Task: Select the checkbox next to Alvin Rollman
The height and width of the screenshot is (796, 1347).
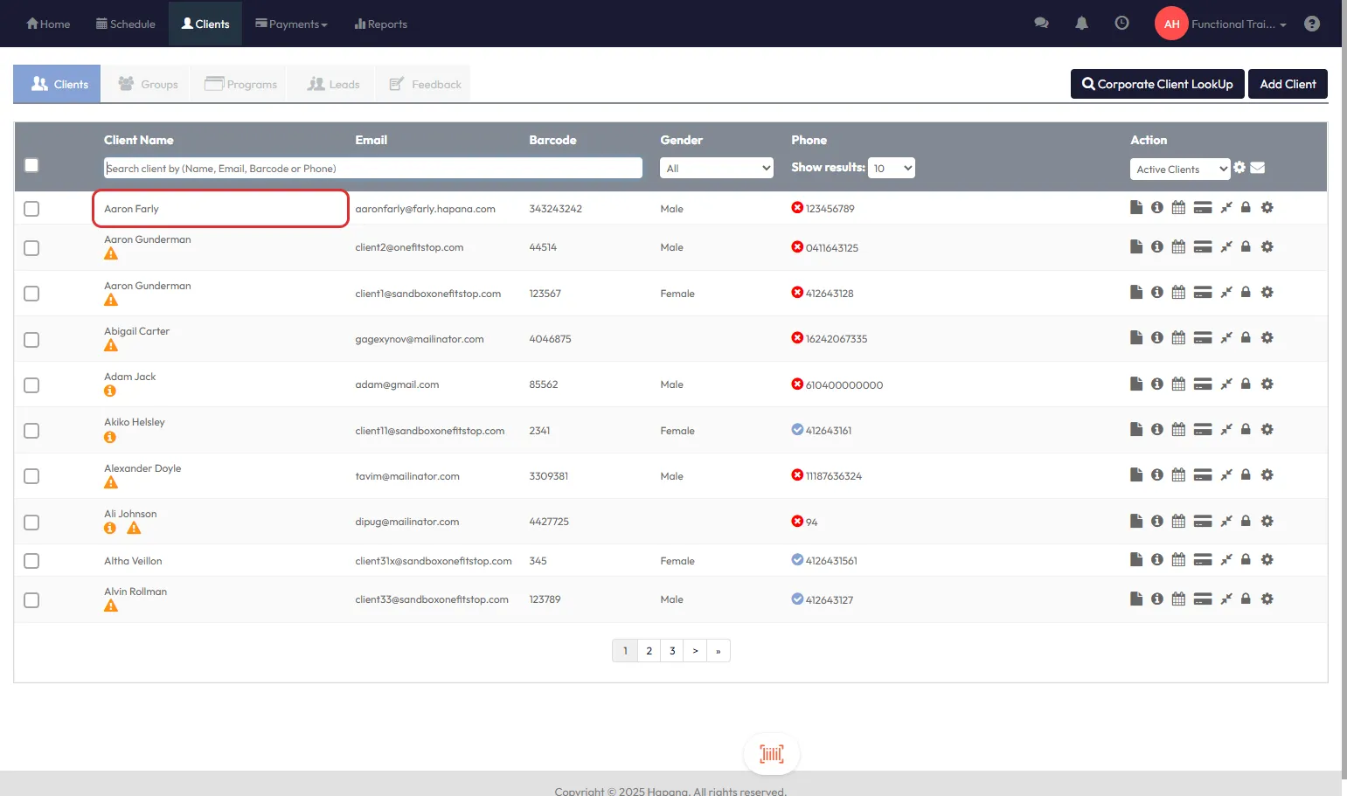Action: click(x=31, y=600)
